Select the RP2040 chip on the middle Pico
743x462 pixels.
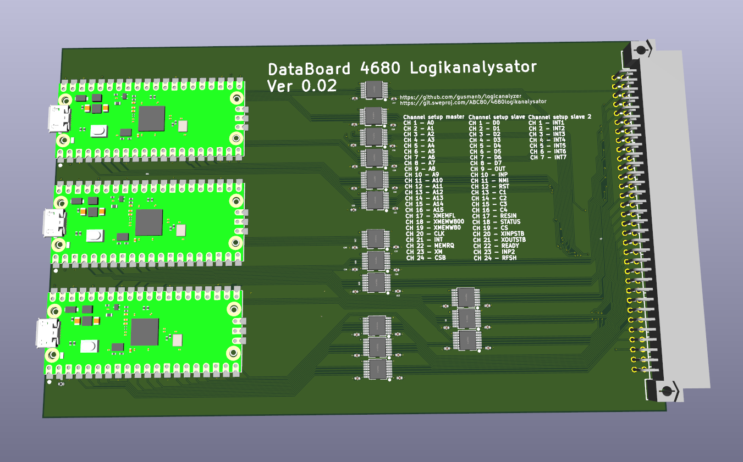point(149,222)
